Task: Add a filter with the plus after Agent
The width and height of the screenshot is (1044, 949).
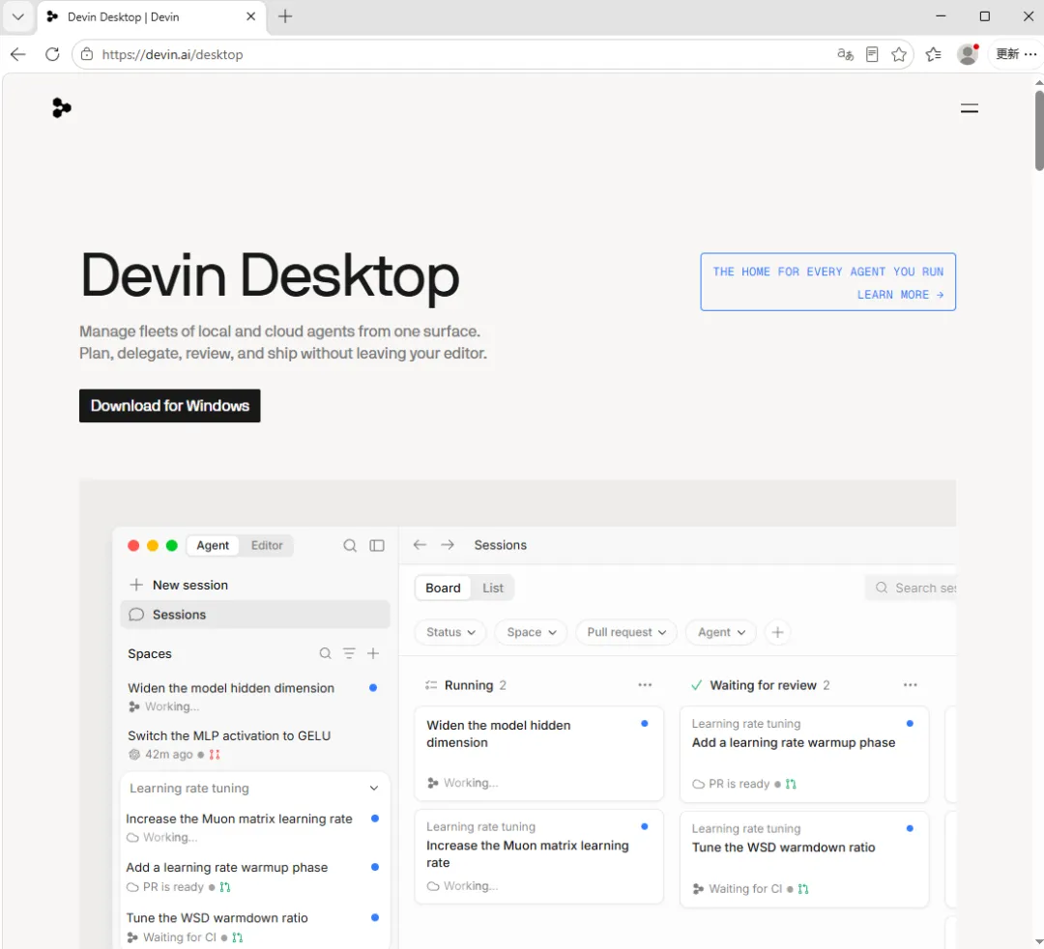Action: [777, 632]
